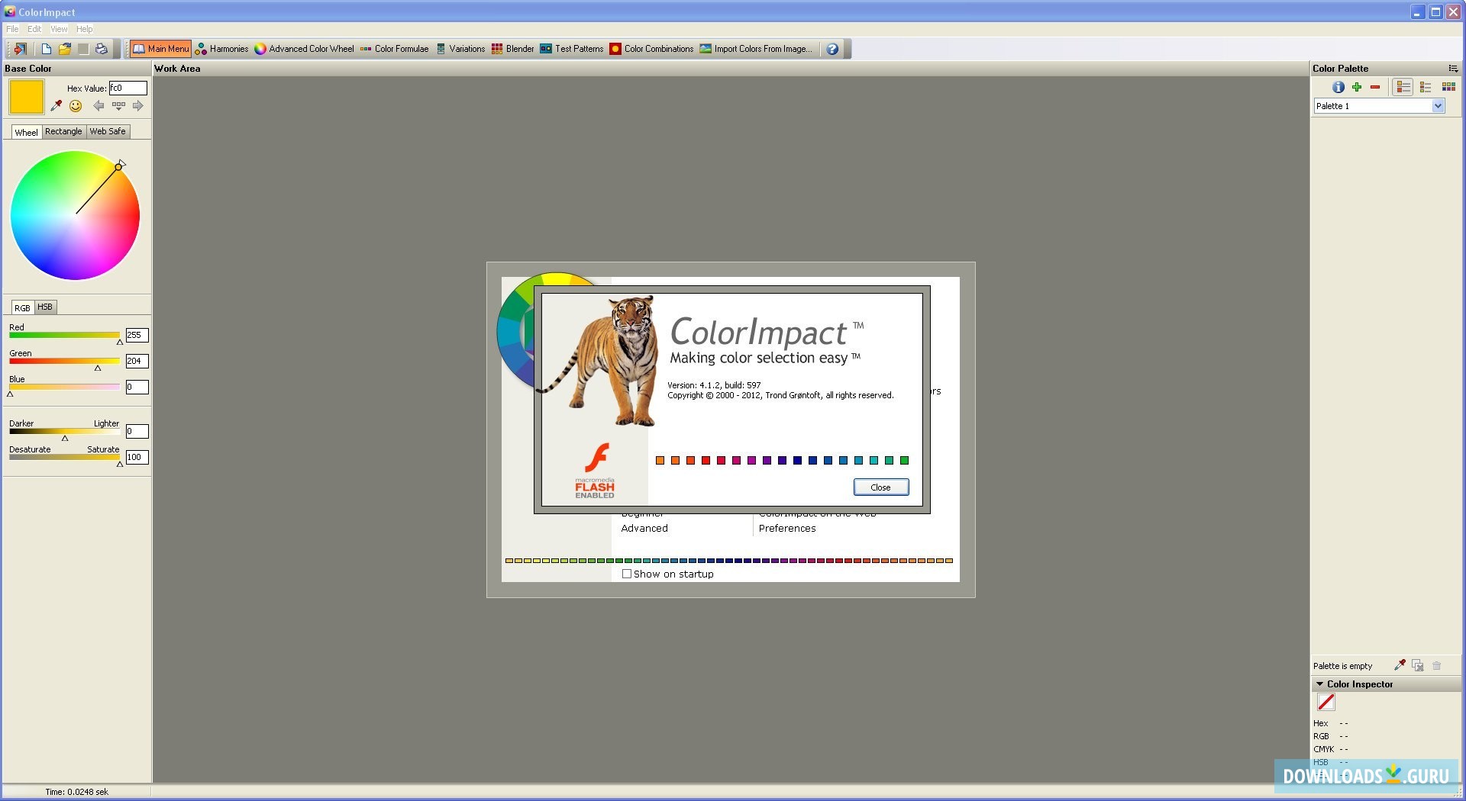Open the help question mark icon
This screenshot has height=801, width=1466.
tap(831, 48)
